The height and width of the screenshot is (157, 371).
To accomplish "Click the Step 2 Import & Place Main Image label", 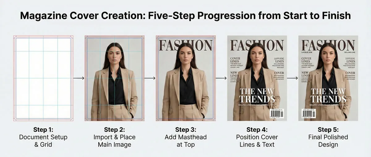I will click(x=114, y=137).
